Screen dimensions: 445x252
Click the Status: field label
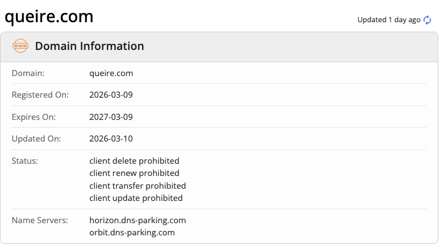24,161
